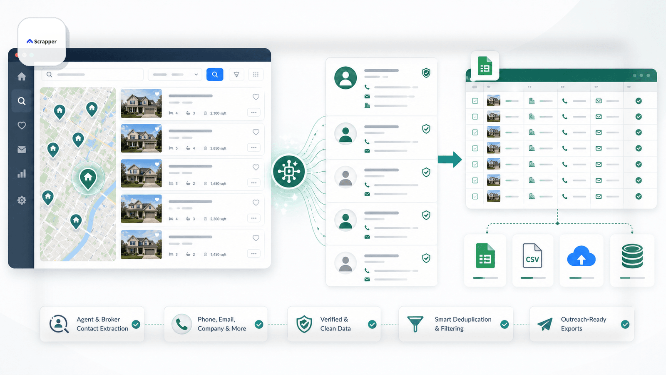Favorite the 1,650 sqft listing

pos(256,167)
